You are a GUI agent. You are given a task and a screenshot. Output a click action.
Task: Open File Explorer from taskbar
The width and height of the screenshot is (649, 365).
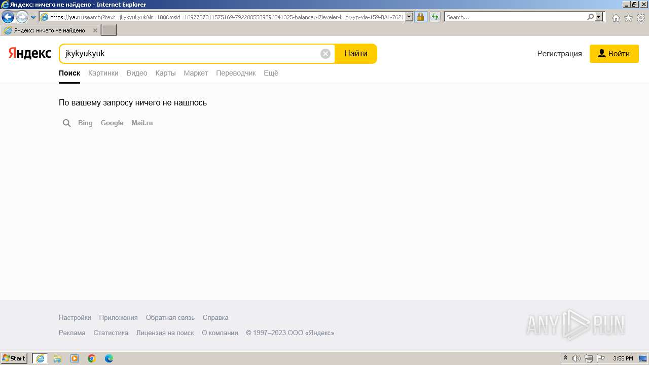pos(57,358)
